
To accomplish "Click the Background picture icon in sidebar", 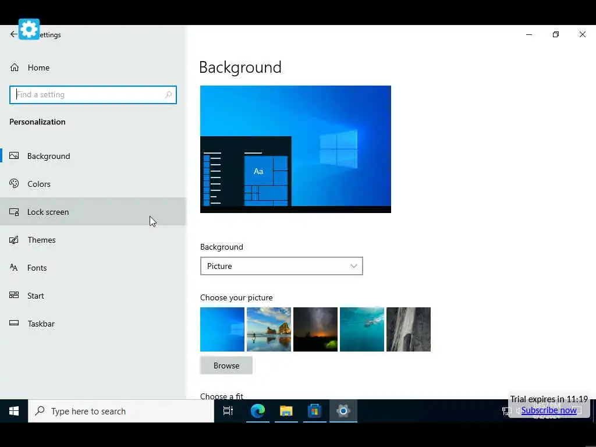I will 14,156.
